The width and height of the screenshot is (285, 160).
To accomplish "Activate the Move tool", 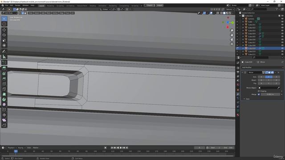I will point(4,30).
